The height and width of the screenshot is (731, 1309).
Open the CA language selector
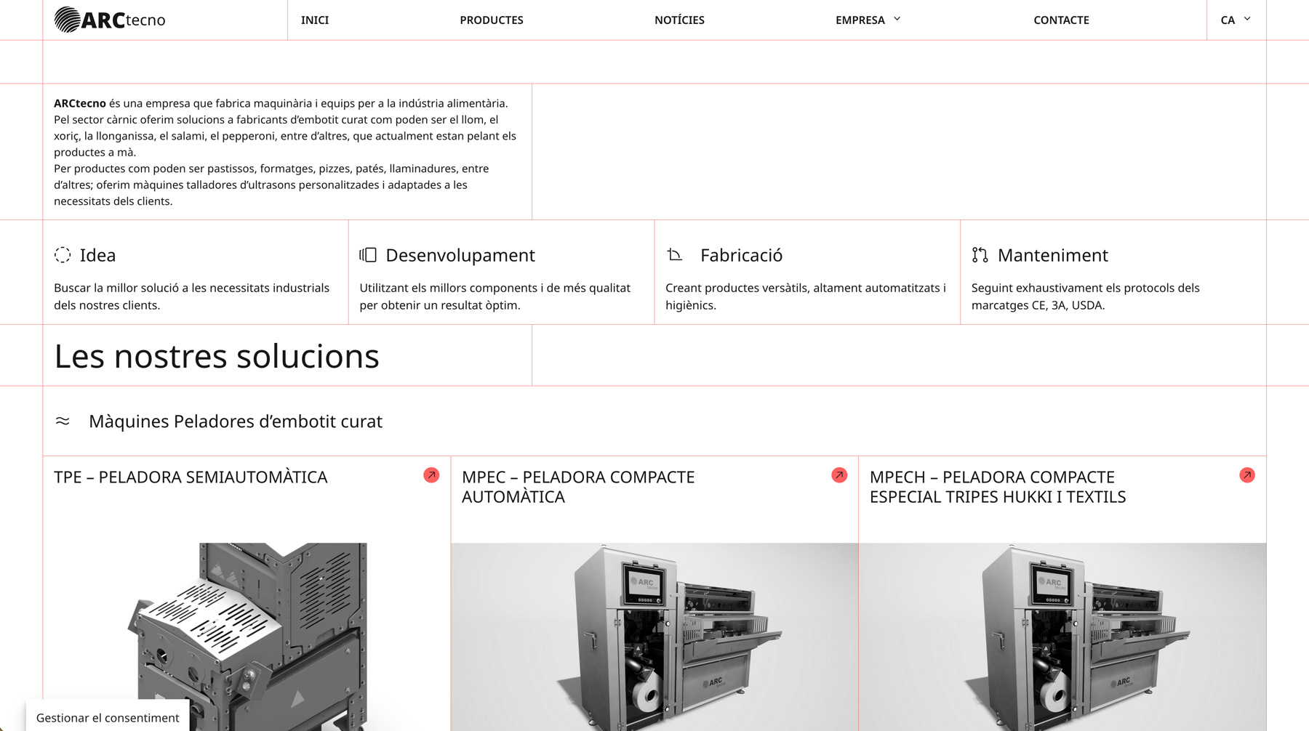pos(1235,20)
